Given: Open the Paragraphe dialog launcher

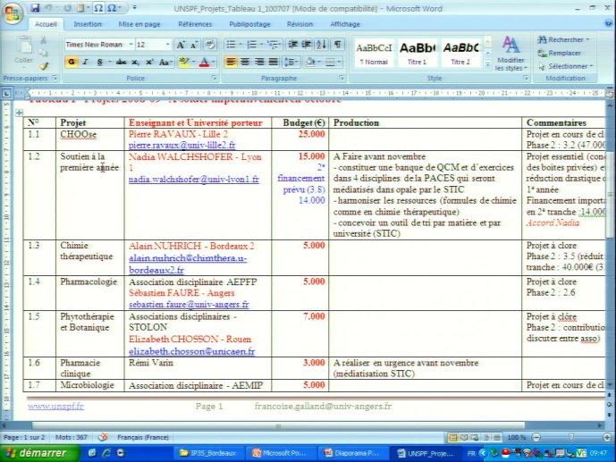Looking at the screenshot, I should point(342,78).
